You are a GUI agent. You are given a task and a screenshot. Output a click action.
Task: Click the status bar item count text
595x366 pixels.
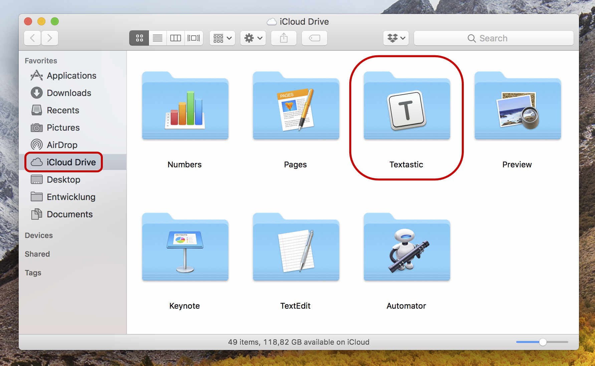click(299, 342)
